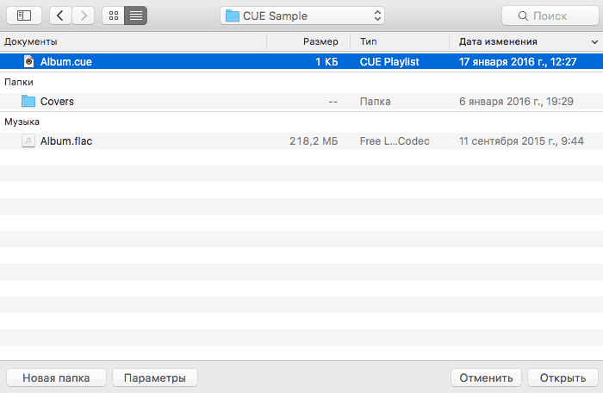This screenshot has height=393, width=603.
Task: Sort by the Размер column header
Action: (320, 41)
